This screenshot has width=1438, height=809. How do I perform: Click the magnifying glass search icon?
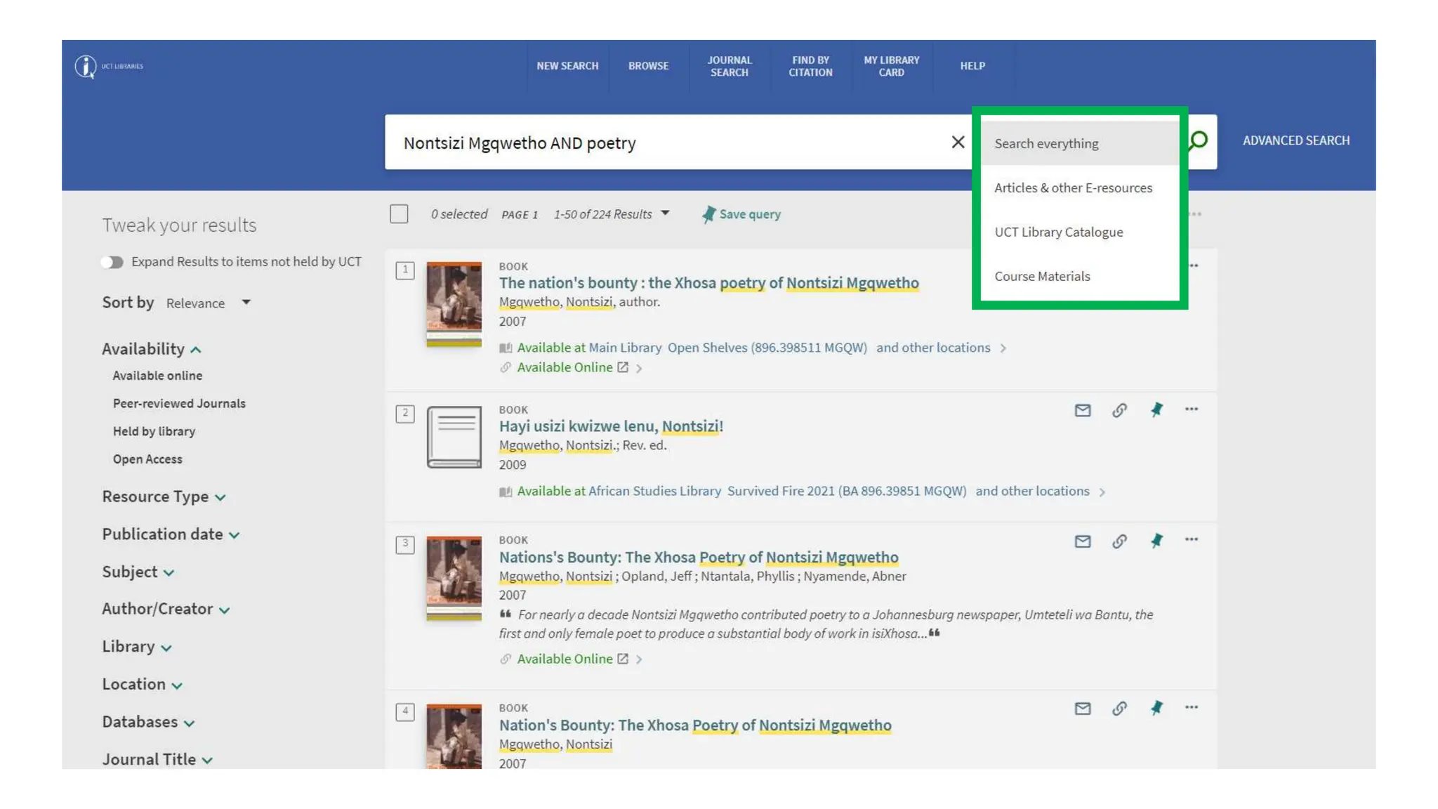(x=1199, y=140)
